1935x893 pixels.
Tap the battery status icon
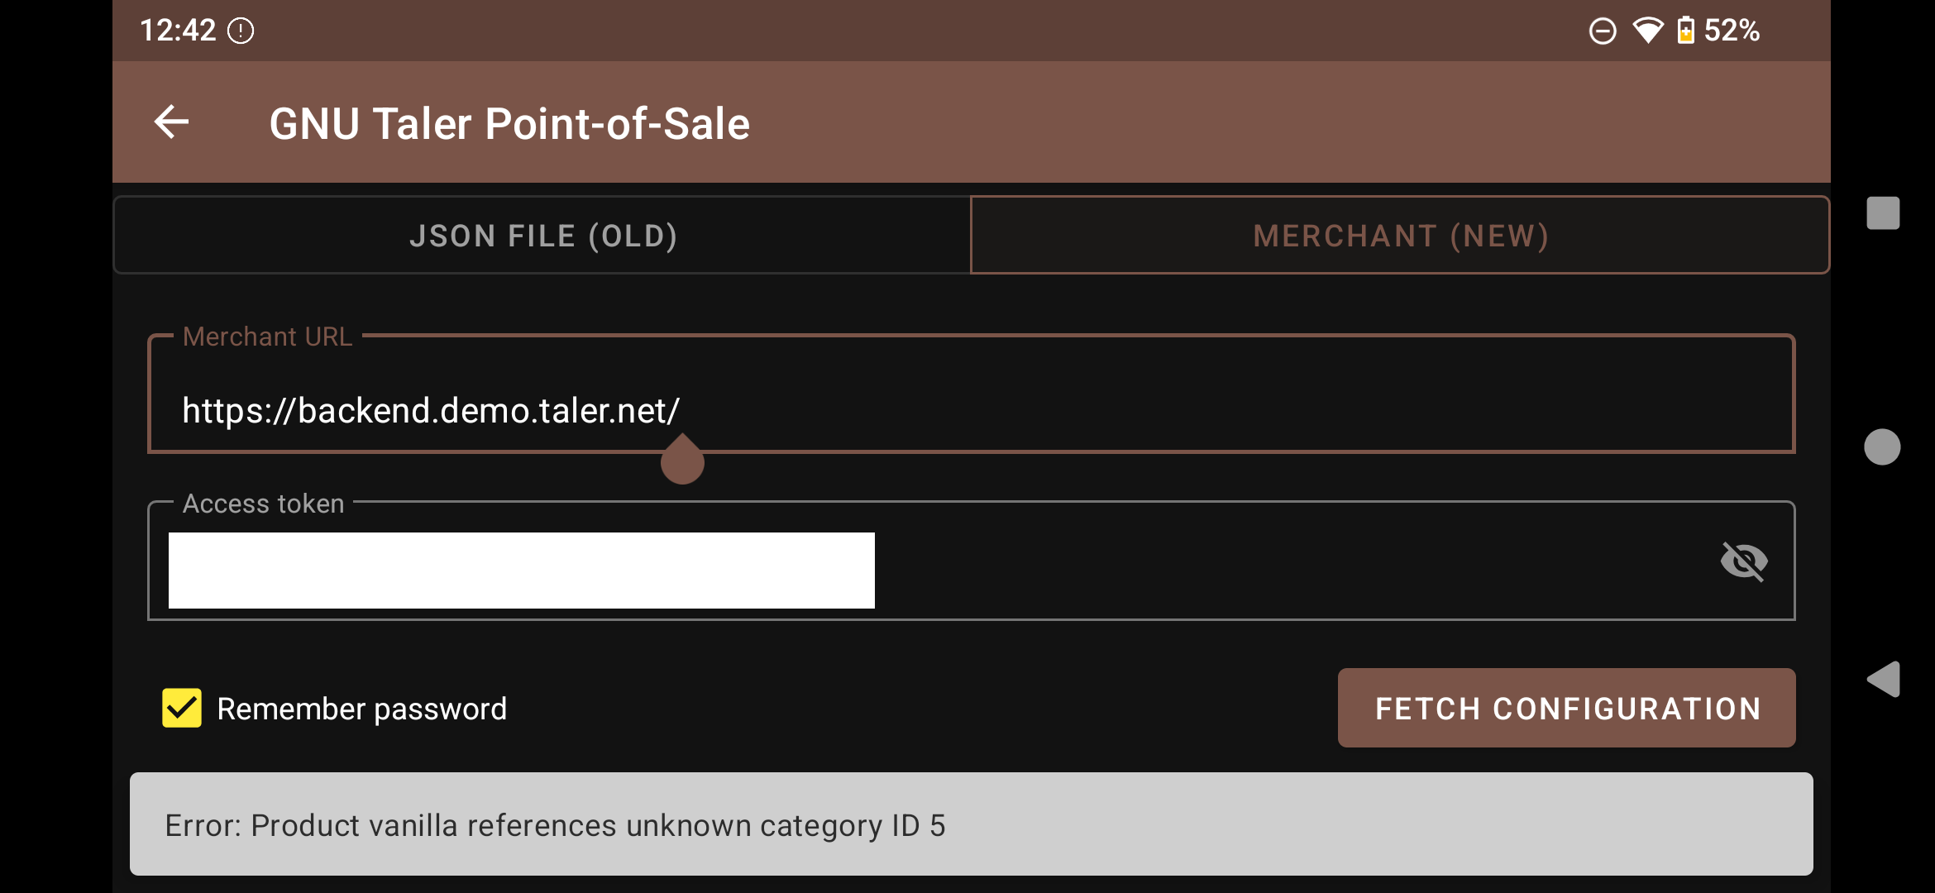(1685, 31)
